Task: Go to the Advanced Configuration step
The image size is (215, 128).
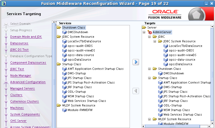Action: coord(28,82)
